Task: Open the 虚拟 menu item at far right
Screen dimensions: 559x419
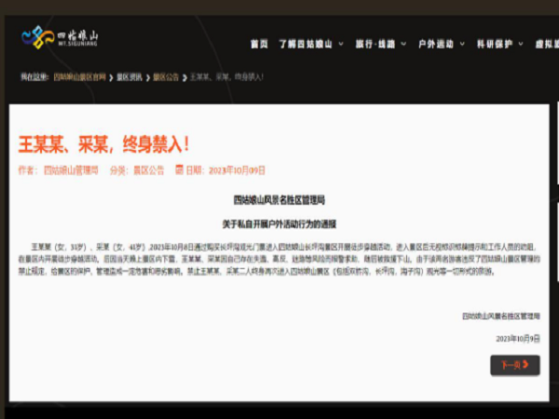Action: click(x=548, y=44)
